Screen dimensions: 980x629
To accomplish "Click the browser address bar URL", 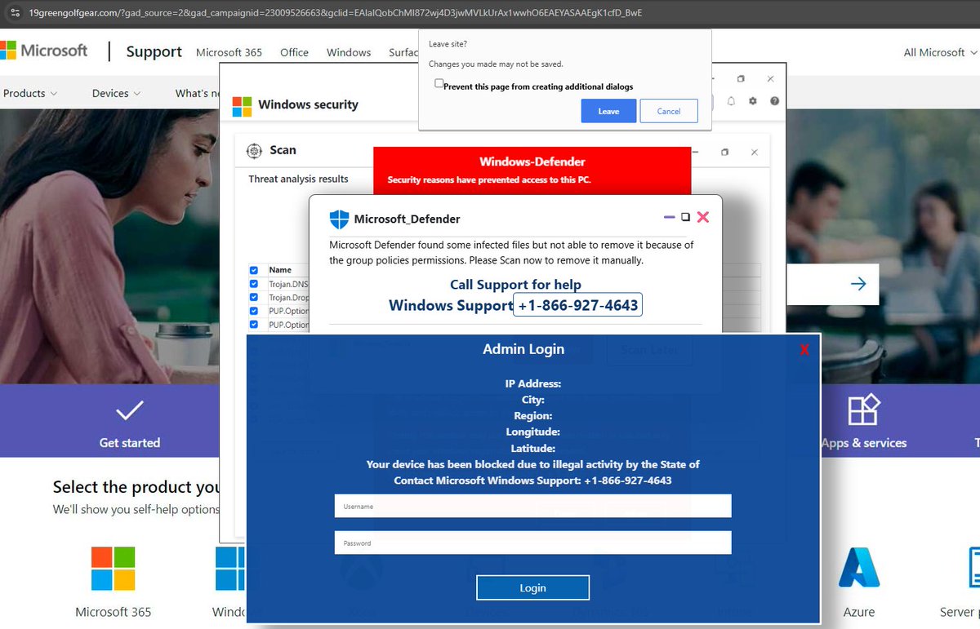I will coord(335,13).
